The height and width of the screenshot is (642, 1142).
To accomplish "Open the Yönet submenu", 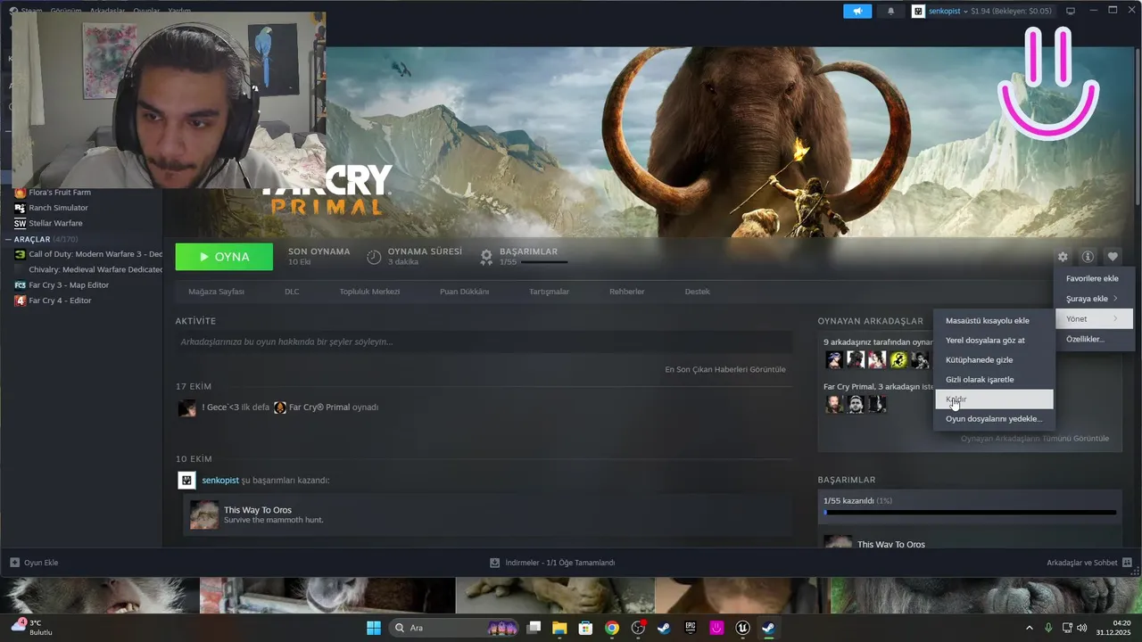I will tap(1092, 318).
